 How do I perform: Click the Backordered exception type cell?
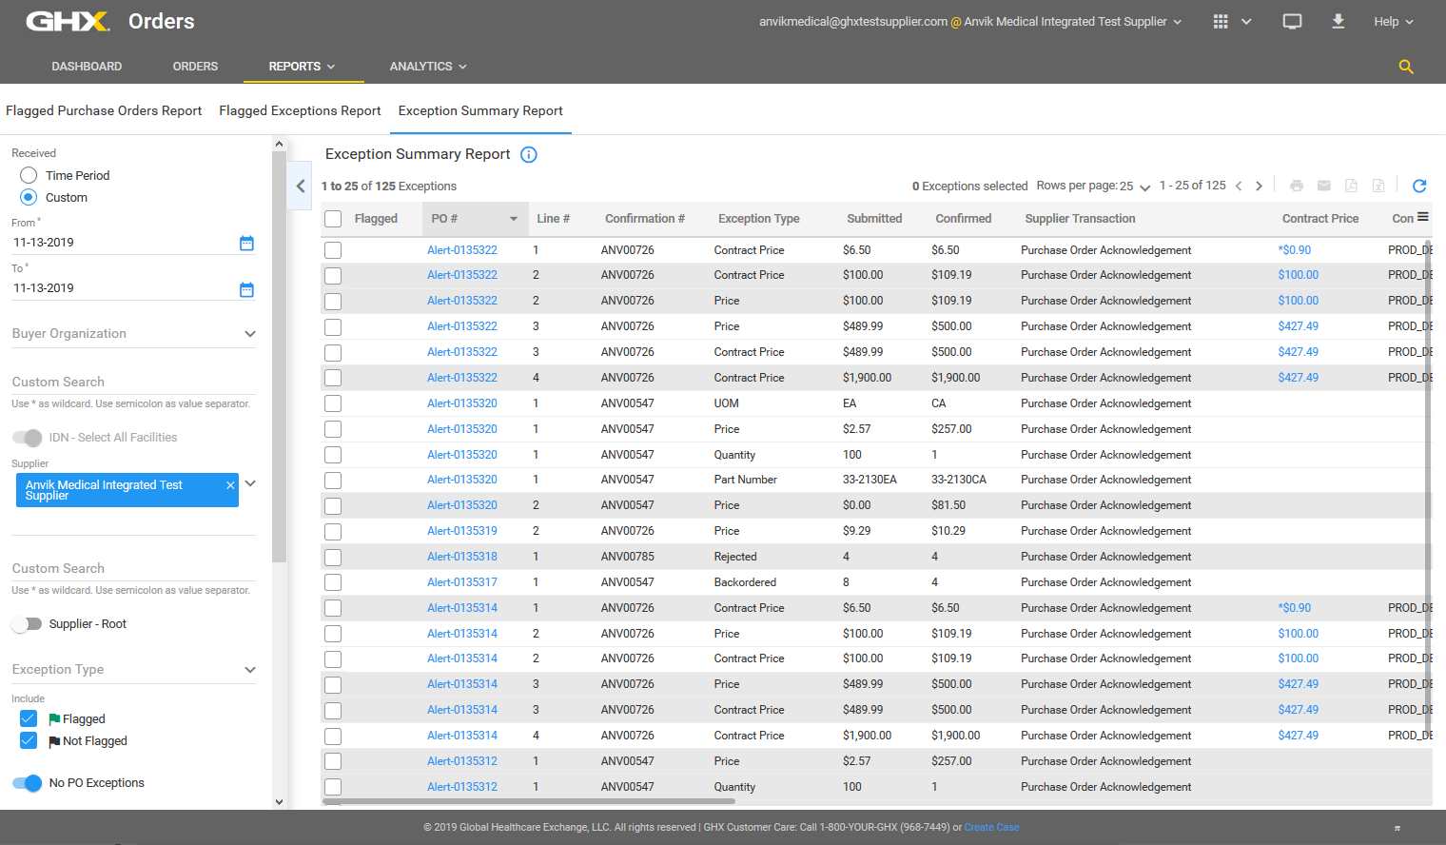[745, 582]
